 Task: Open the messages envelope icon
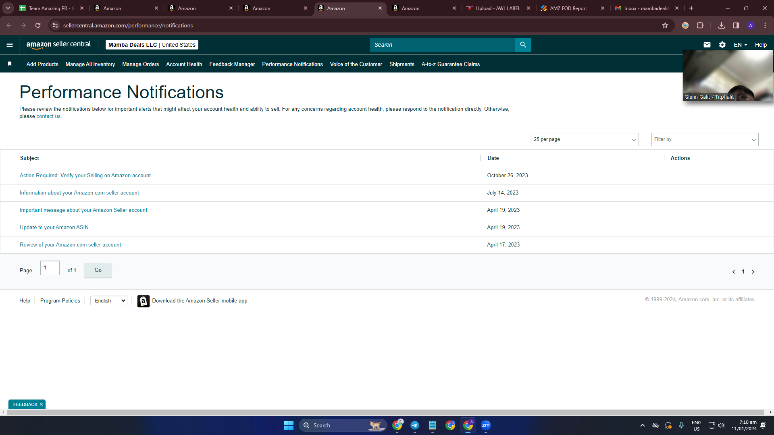707,45
